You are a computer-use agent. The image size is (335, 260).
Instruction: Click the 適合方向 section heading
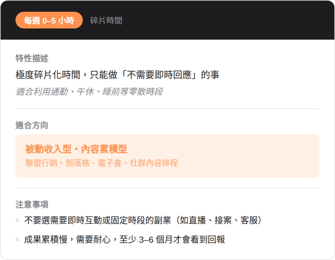32,125
